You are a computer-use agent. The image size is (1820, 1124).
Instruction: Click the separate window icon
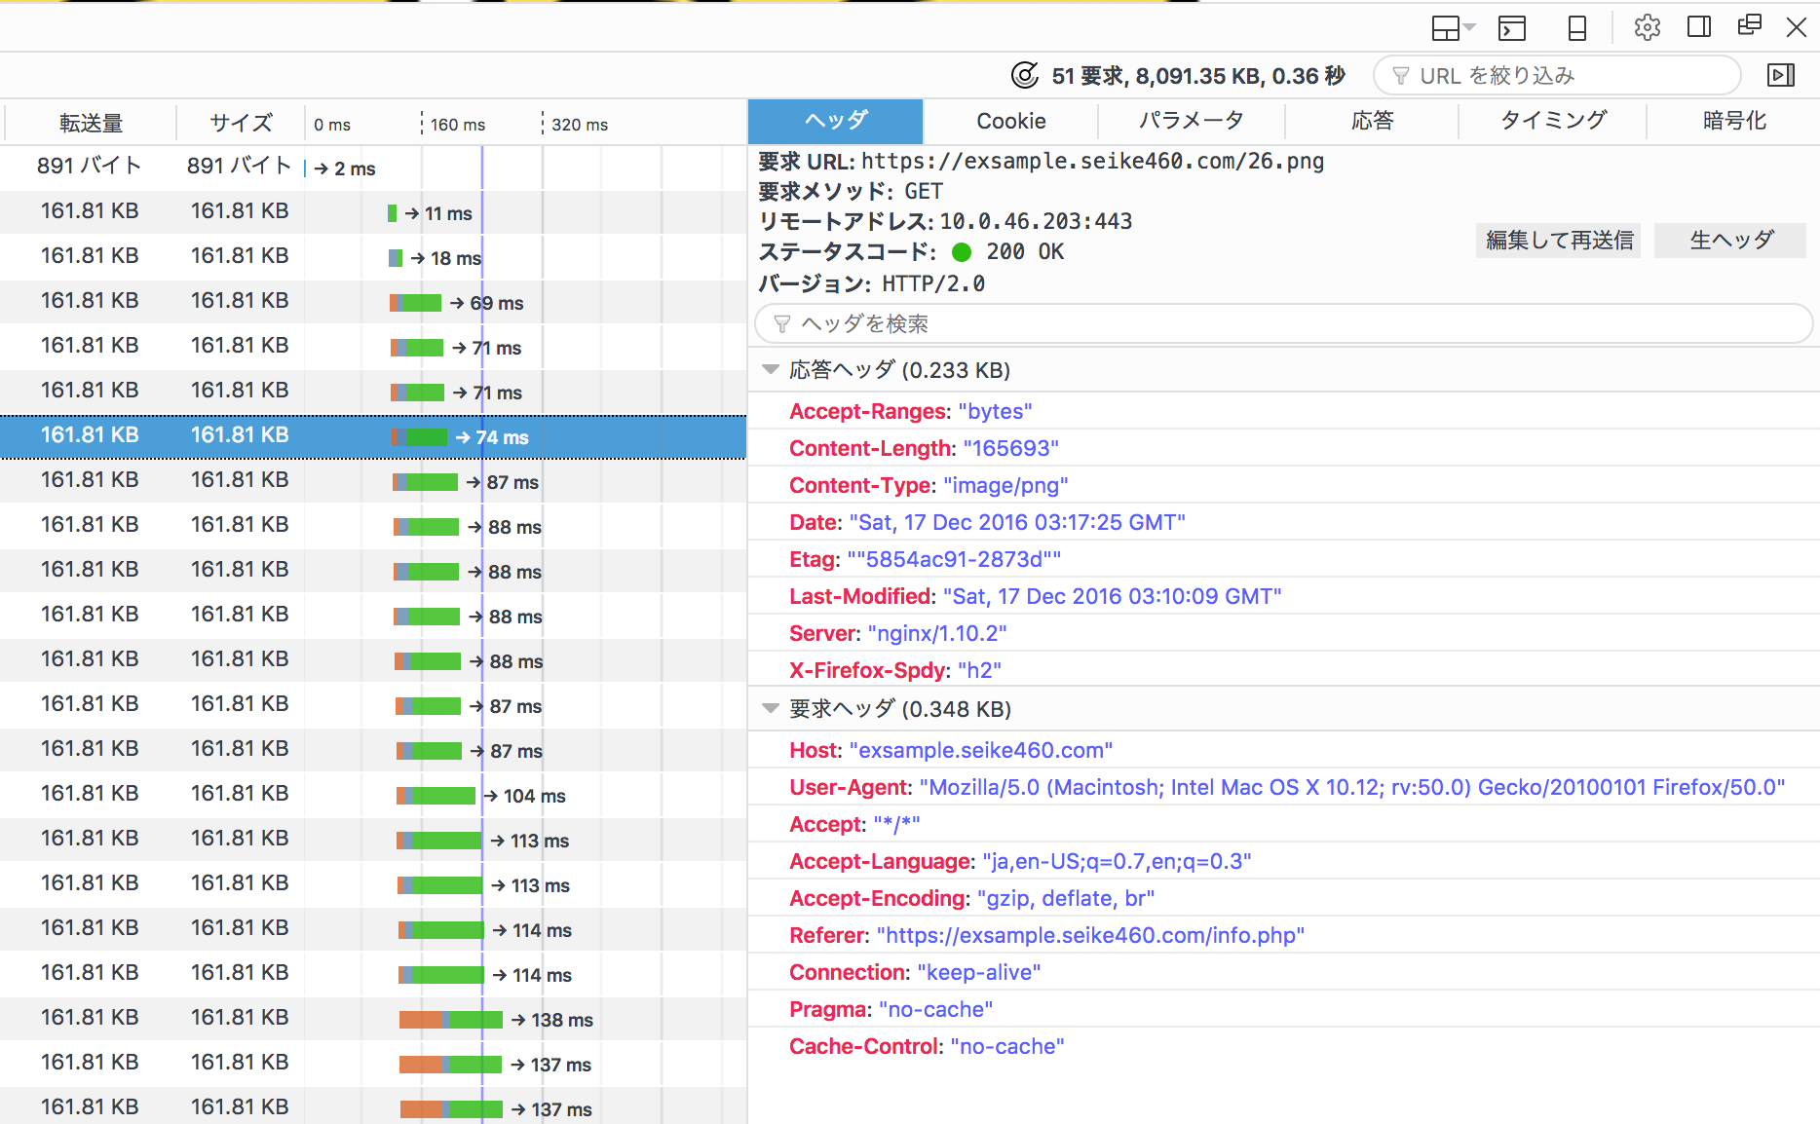click(x=1750, y=25)
